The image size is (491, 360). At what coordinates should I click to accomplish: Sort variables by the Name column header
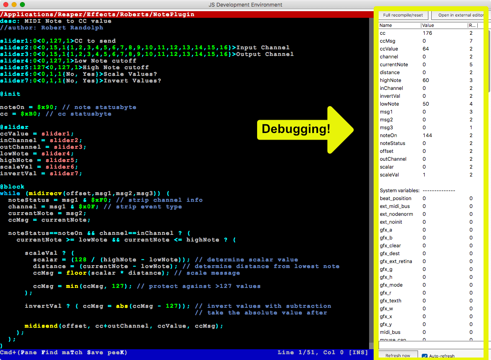point(386,25)
